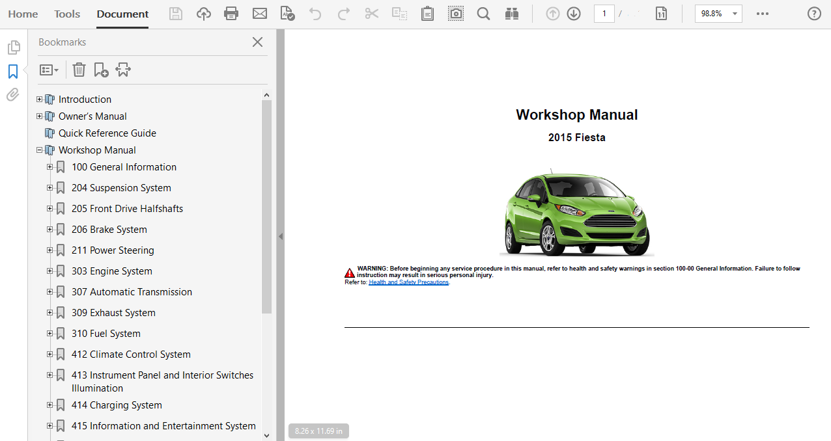Click the actual page size icon
The width and height of the screenshot is (831, 441).
click(661, 13)
